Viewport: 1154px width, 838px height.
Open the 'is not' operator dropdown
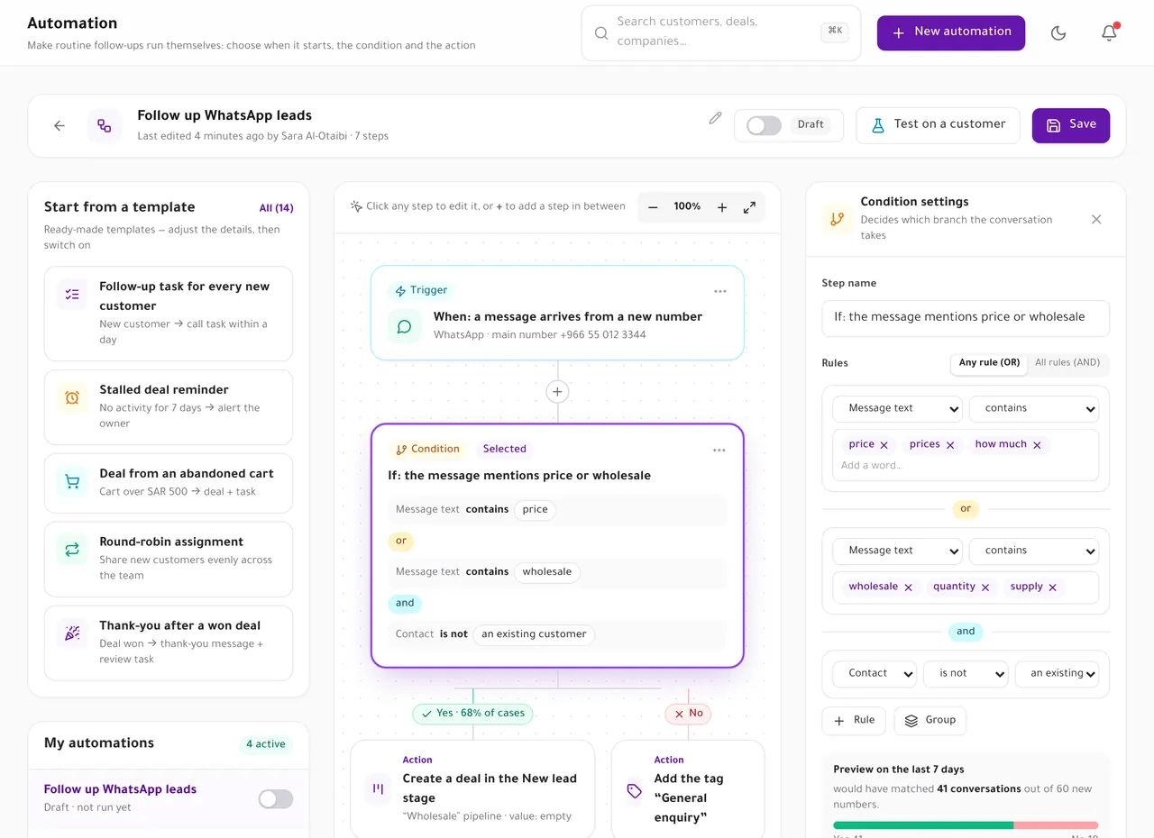(x=966, y=673)
